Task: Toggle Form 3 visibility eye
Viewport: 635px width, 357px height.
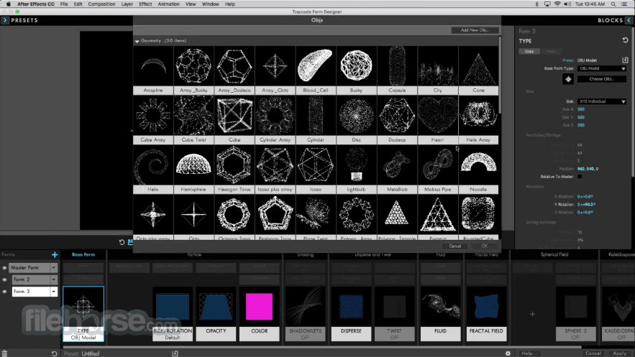Action: click(x=4, y=292)
